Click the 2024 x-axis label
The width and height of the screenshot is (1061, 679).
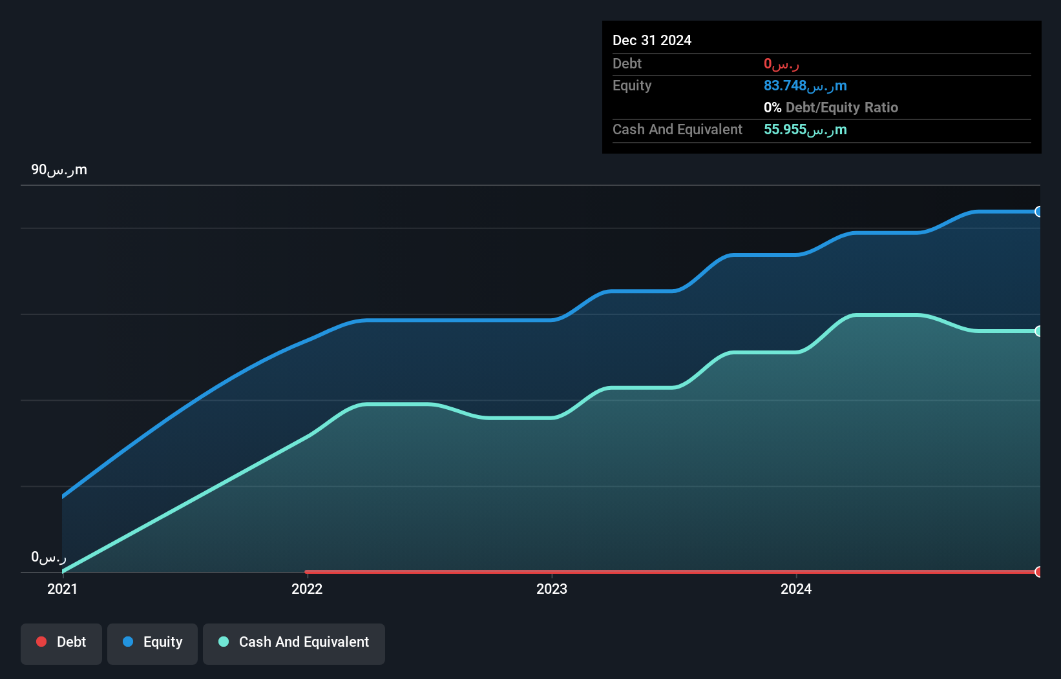pyautogui.click(x=796, y=589)
